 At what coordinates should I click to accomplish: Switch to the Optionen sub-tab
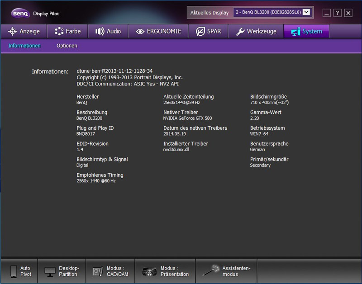pyautogui.click(x=67, y=46)
